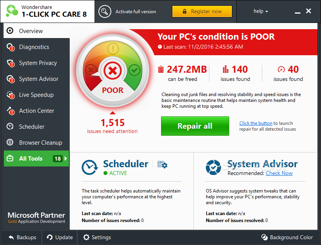The height and width of the screenshot is (245, 321).
Task: Select Browser Cleanup
Action: pos(37,142)
